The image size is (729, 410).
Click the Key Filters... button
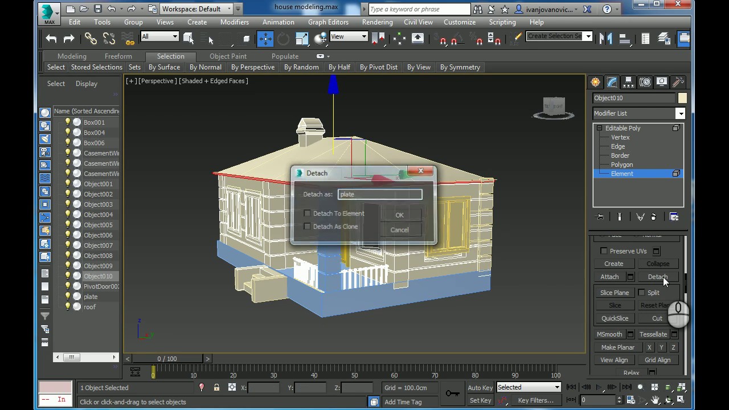(535, 400)
